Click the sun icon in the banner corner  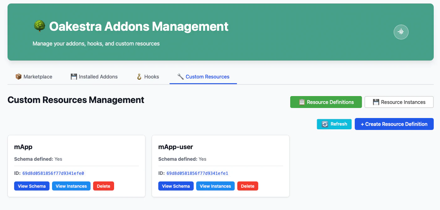click(401, 32)
